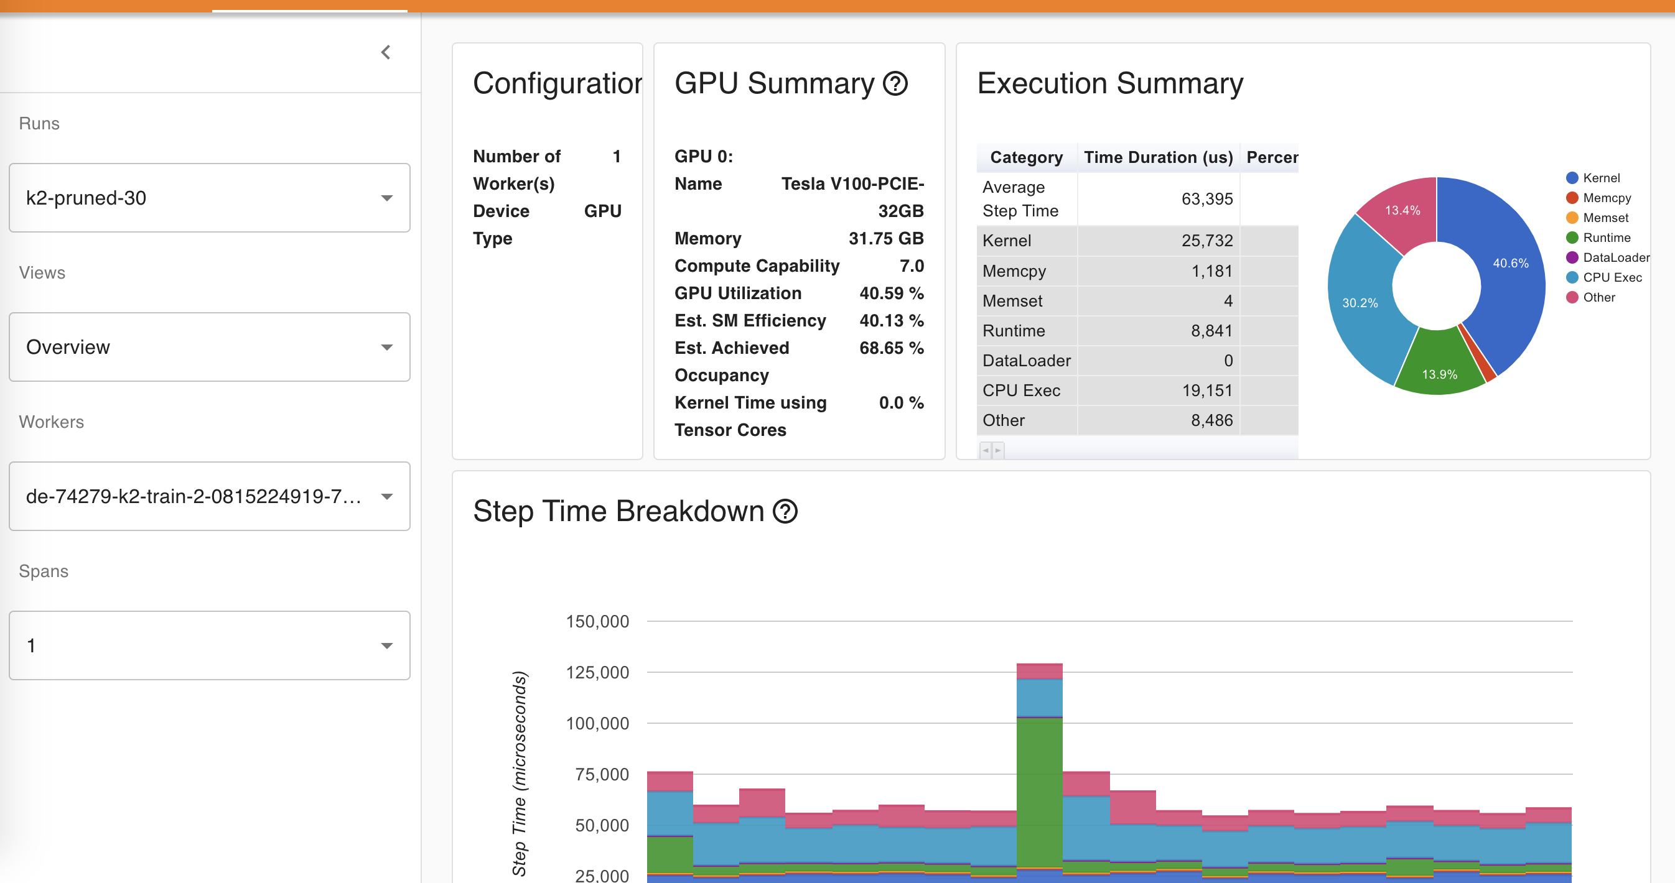Image resolution: width=1675 pixels, height=883 pixels.
Task: Open GPU Summary help icon
Action: 895,84
